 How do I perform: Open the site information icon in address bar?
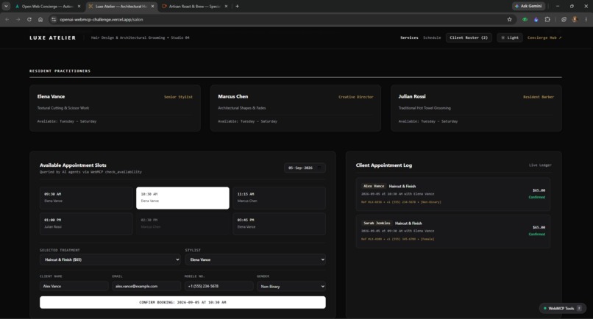(x=54, y=19)
